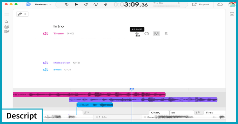This screenshot has height=124, width=238.
Task: Open the compositions copy icon
Action: (7, 27)
